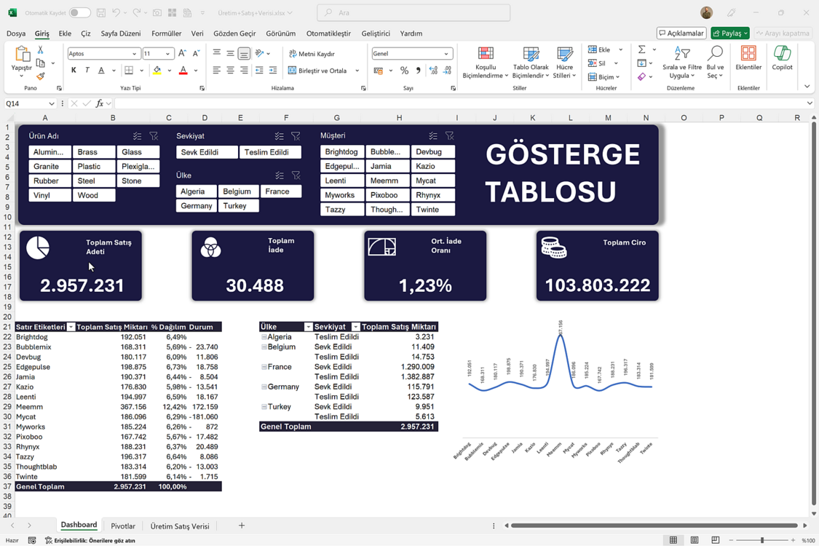Click Erişilebilirlik status bar message
Image resolution: width=819 pixels, height=546 pixels.
click(90, 540)
